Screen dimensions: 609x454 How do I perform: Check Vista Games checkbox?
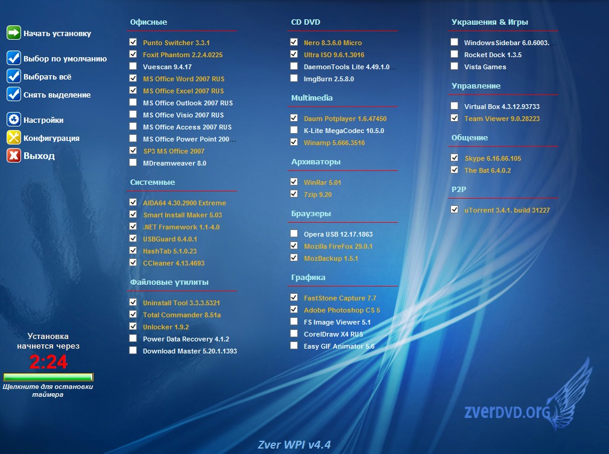tap(454, 66)
